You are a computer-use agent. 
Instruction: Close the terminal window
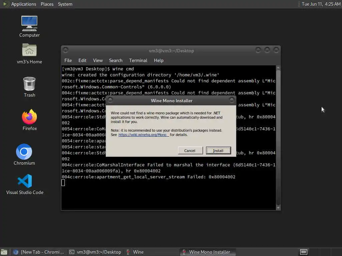click(276, 50)
